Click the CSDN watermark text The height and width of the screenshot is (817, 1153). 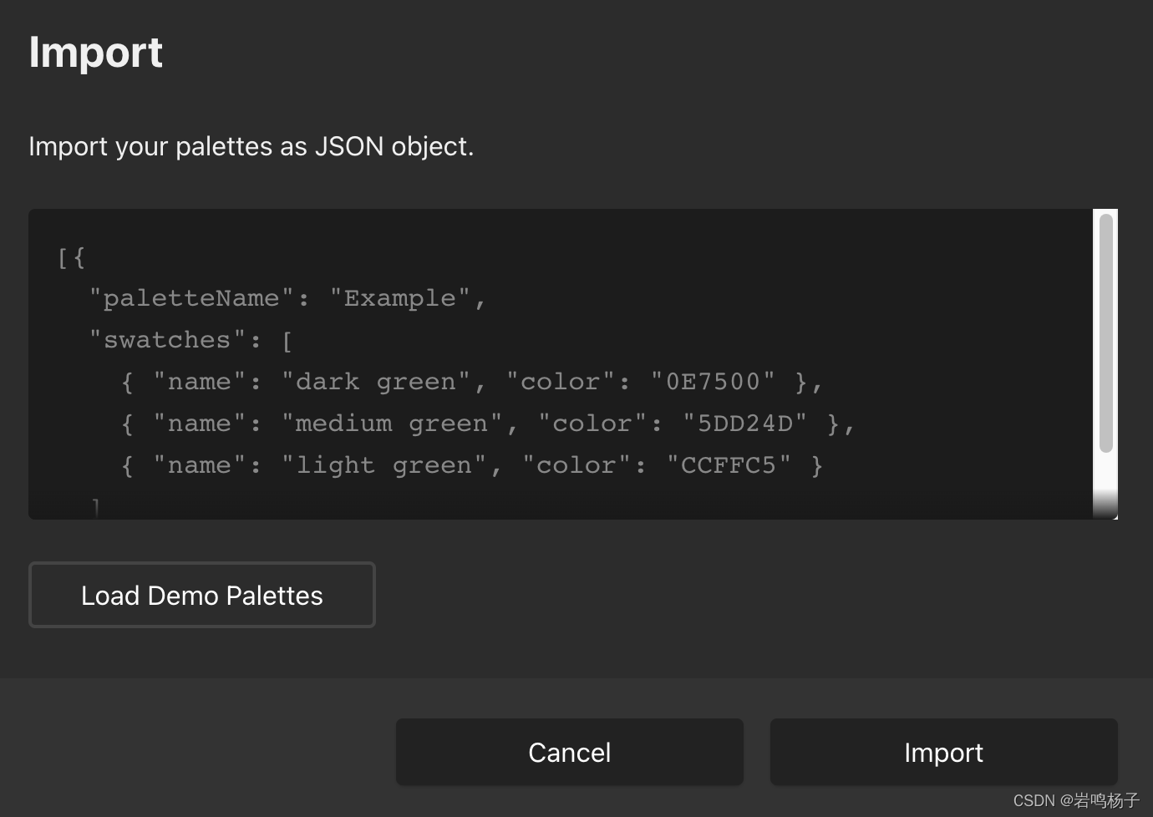1075,800
